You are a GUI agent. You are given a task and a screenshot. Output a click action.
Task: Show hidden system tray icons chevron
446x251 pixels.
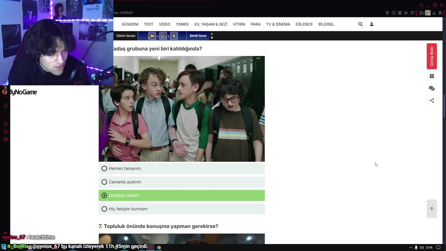pyautogui.click(x=410, y=248)
